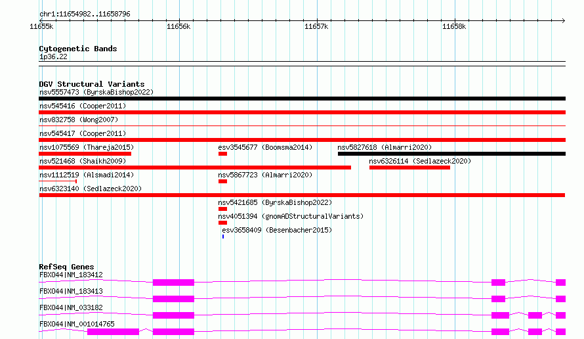This screenshot has height=339, width=584.
Task: Click the red bar under nsv6326114
Action: click(x=409, y=168)
